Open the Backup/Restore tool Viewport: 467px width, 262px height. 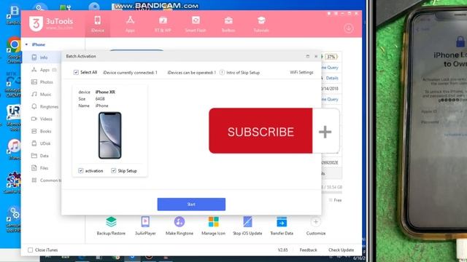click(111, 226)
